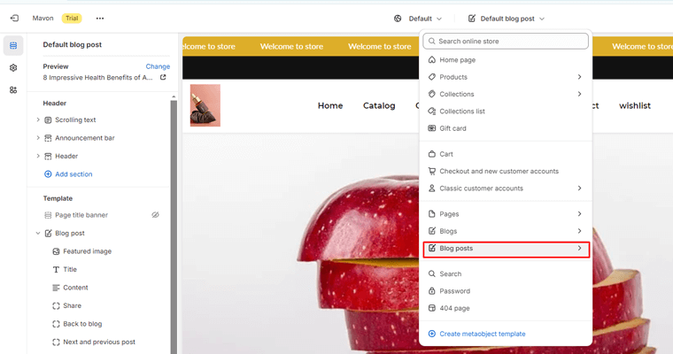Collapse the Blog post section

(x=38, y=234)
